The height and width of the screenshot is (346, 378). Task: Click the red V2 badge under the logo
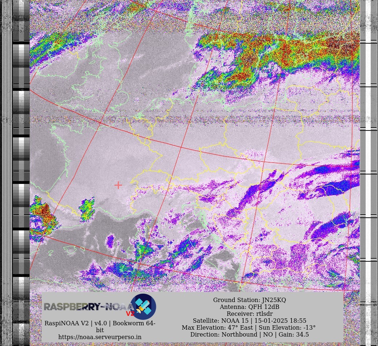(130, 314)
